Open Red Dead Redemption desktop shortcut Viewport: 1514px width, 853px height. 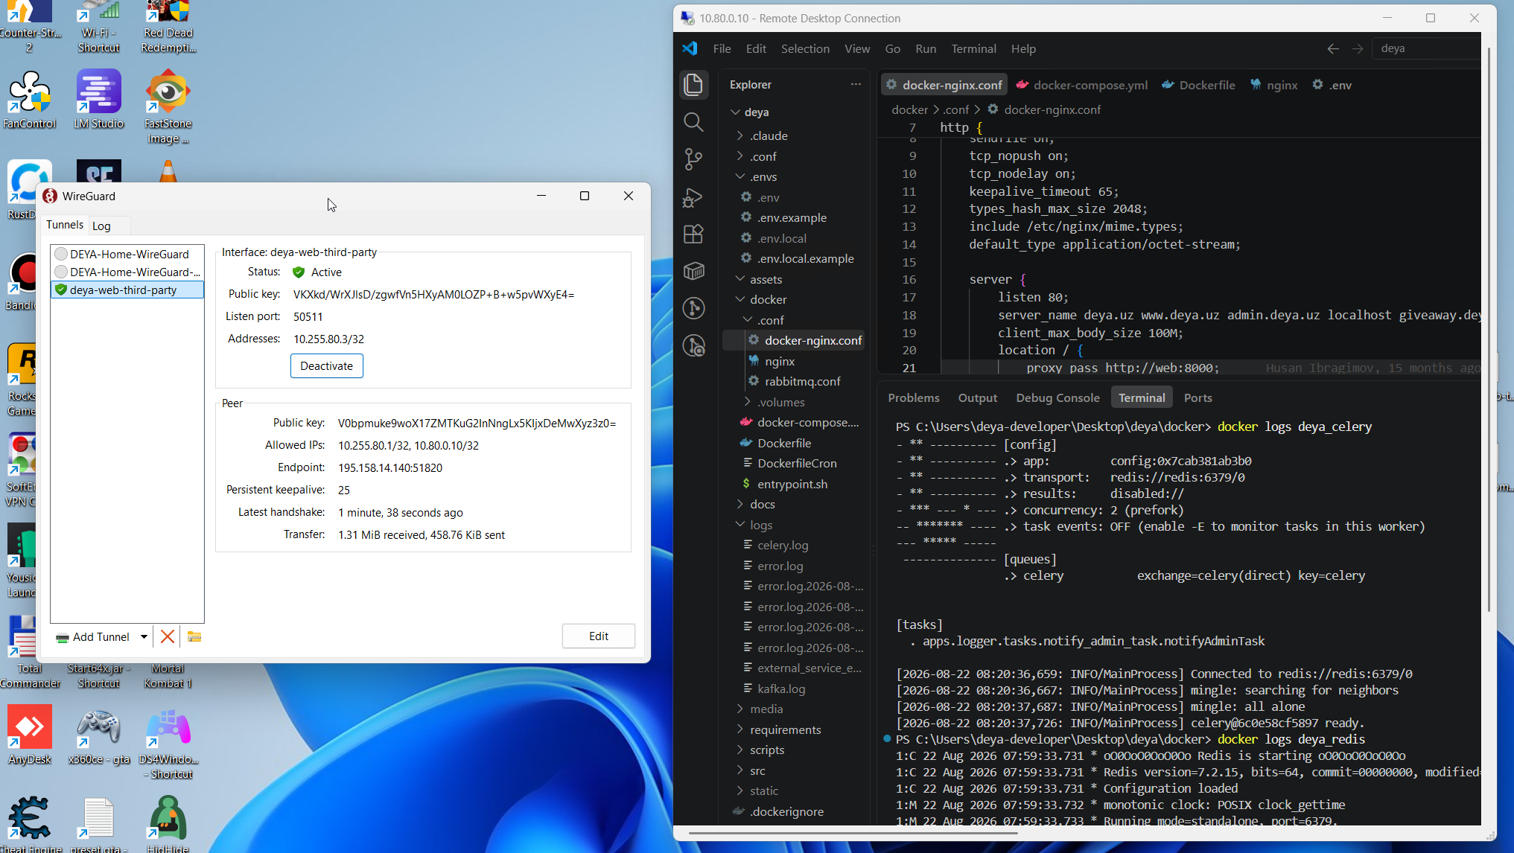point(168,28)
